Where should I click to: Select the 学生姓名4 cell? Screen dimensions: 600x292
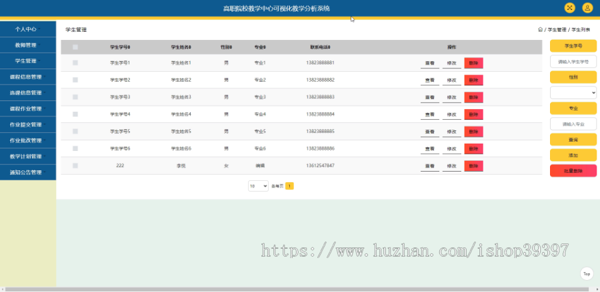point(181,114)
